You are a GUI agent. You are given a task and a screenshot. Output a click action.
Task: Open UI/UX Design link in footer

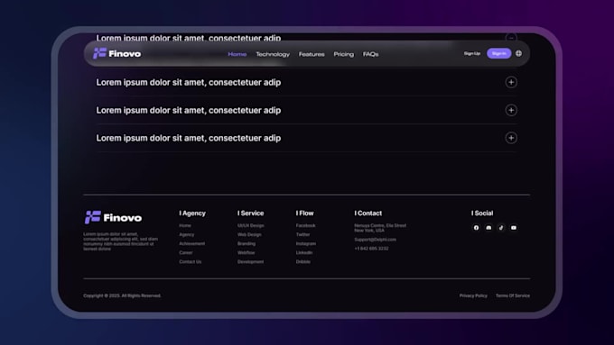pyautogui.click(x=251, y=225)
